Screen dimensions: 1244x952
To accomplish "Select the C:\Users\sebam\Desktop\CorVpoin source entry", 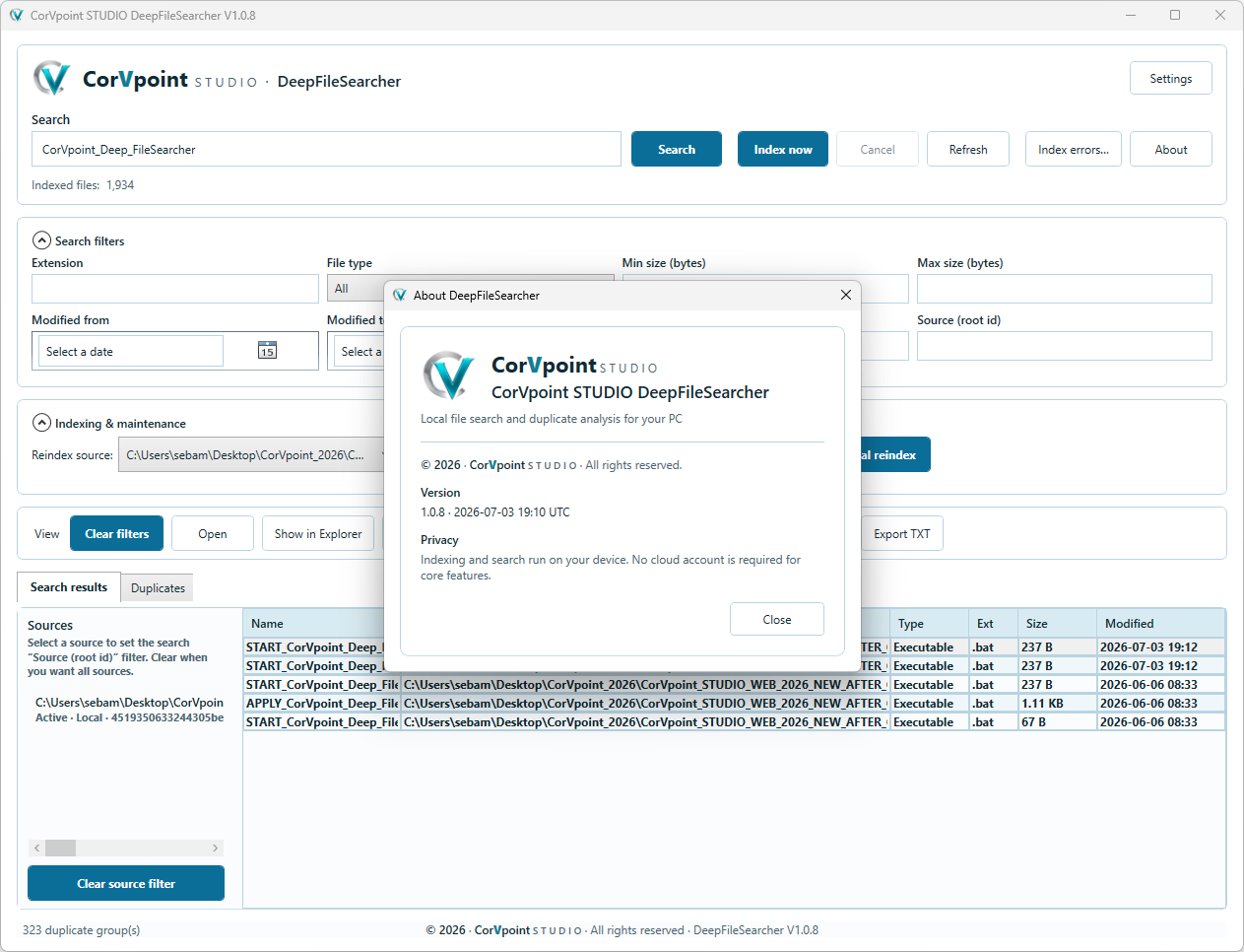I will (129, 710).
